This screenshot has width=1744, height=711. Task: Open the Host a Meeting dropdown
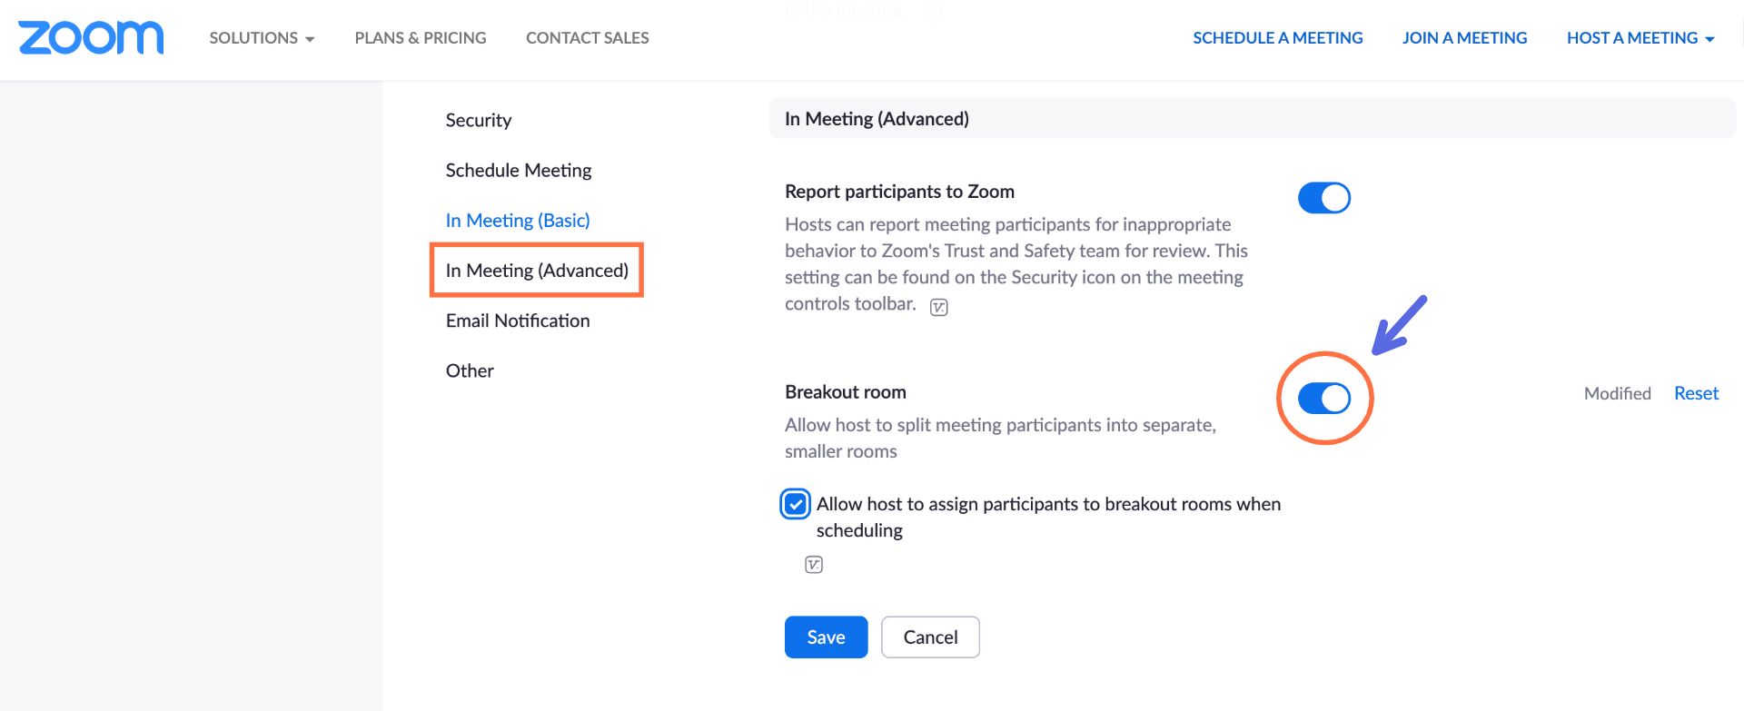[x=1640, y=38]
